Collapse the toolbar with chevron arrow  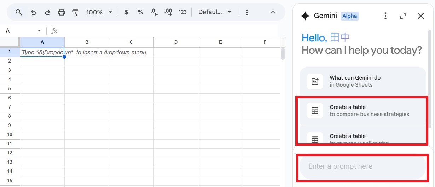click(x=273, y=12)
